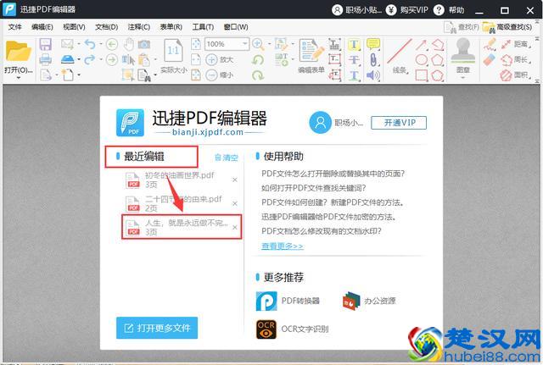The image size is (543, 365).
Task: Click the blue scanner icon
Action: pos(68,59)
